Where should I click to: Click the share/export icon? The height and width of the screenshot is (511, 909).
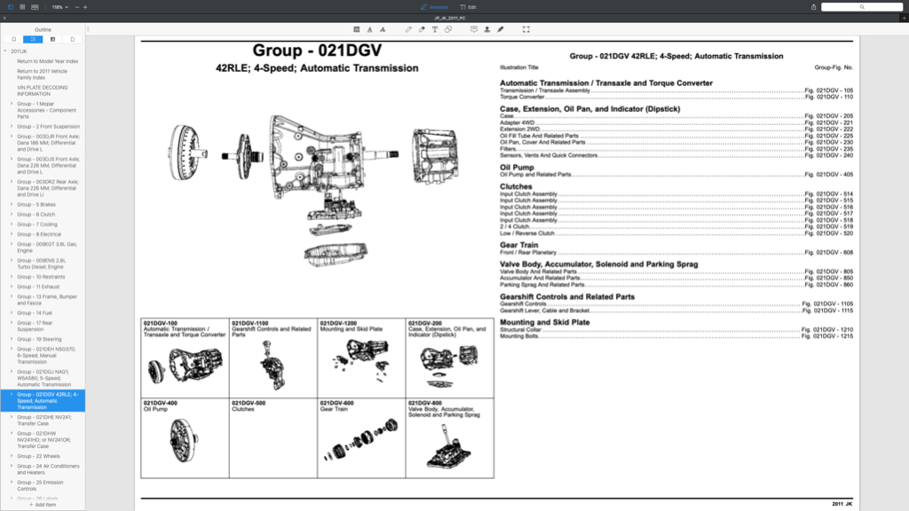[813, 7]
